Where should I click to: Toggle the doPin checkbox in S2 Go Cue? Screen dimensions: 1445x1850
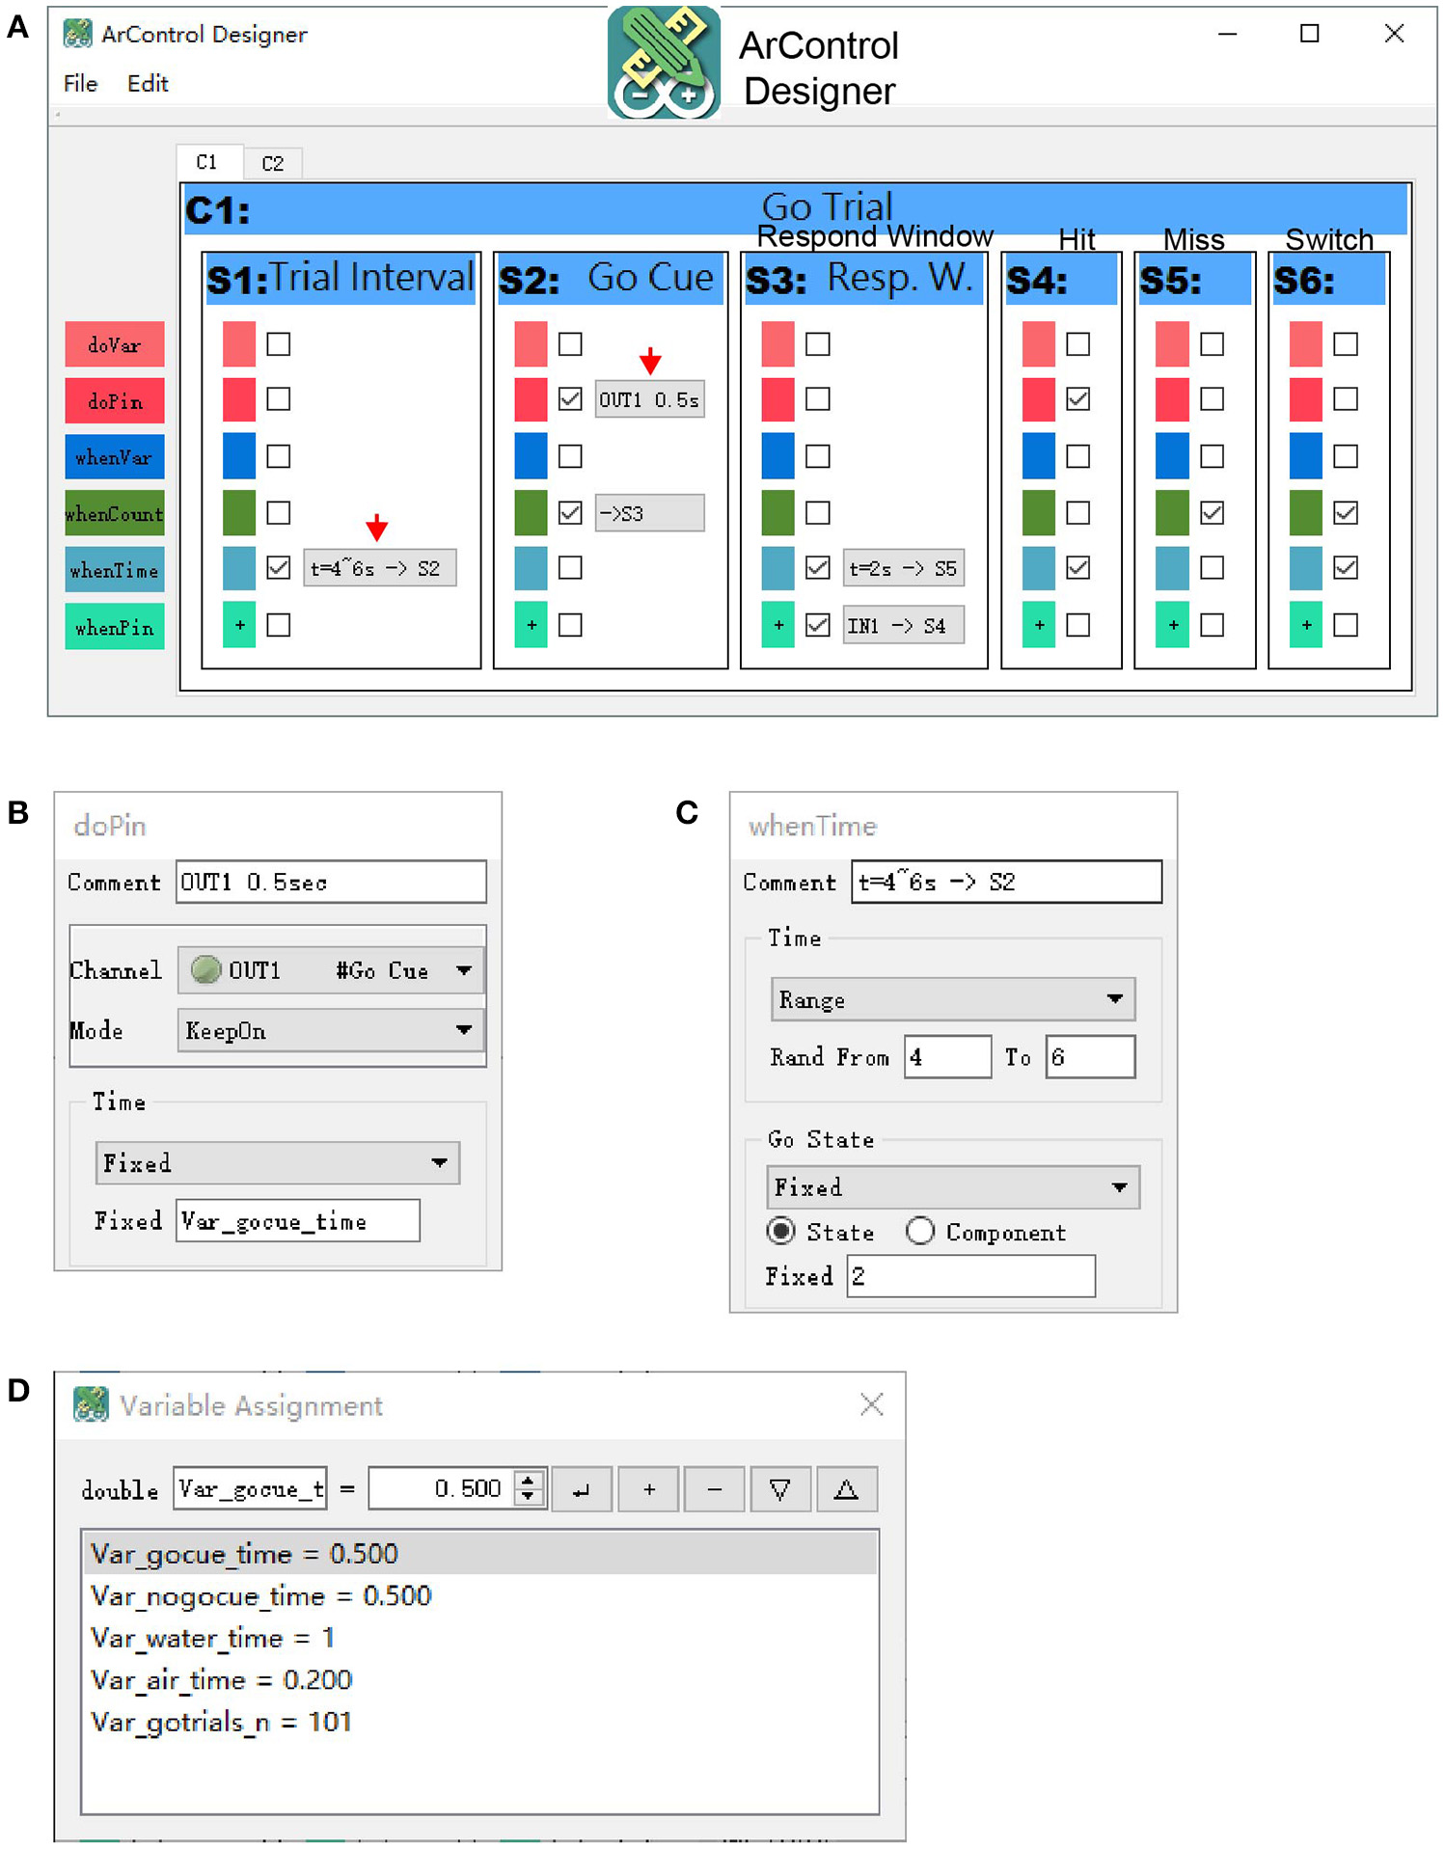pyautogui.click(x=570, y=399)
